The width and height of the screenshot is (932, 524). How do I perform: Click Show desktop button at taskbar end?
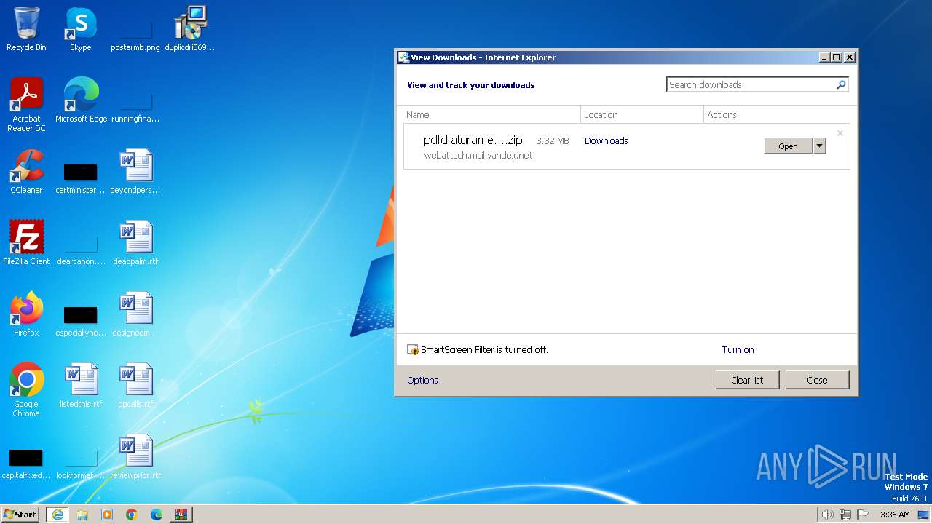pos(925,515)
